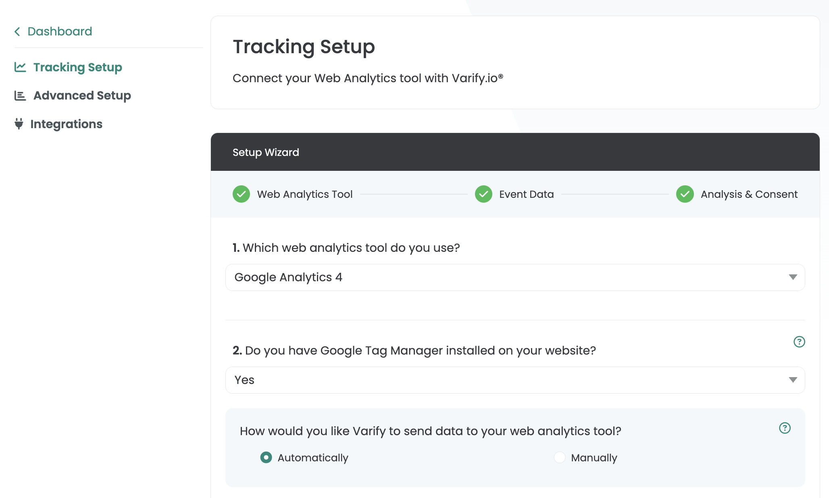Select the Manually radio button
The width and height of the screenshot is (829, 498).
[x=559, y=457]
